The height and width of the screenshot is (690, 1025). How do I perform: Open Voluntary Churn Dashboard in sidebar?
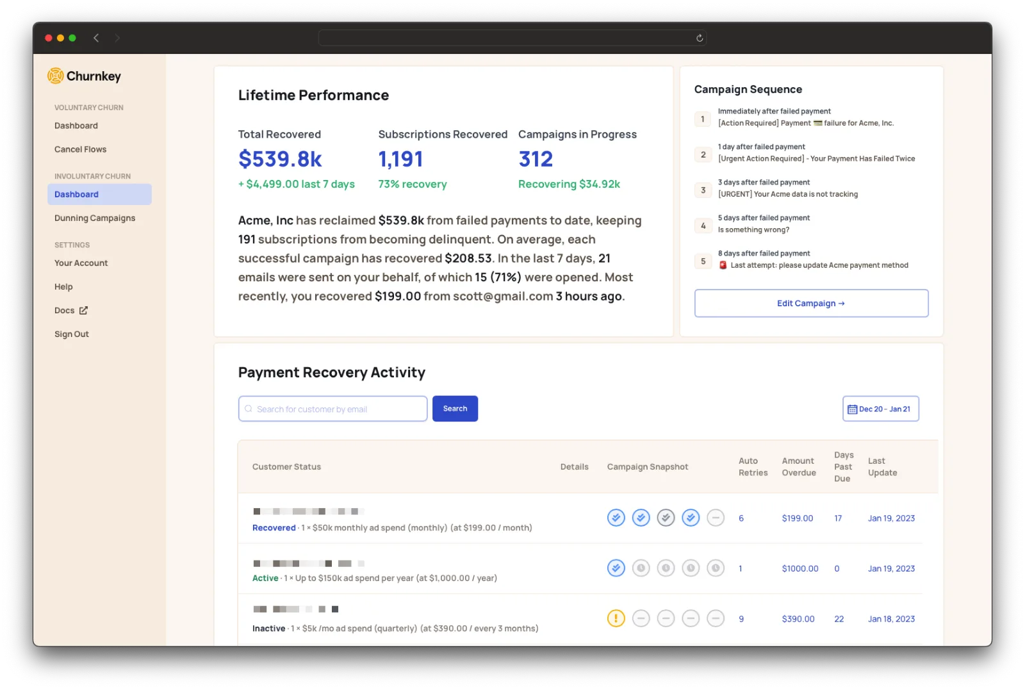76,126
